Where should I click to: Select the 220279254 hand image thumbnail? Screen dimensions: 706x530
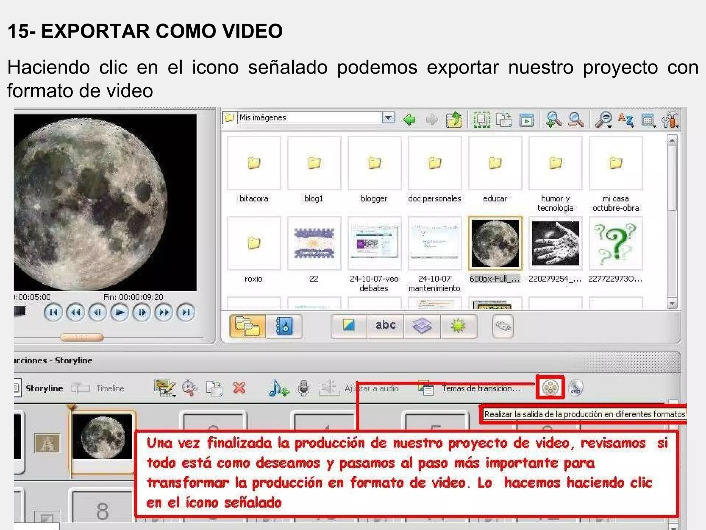[x=555, y=243]
